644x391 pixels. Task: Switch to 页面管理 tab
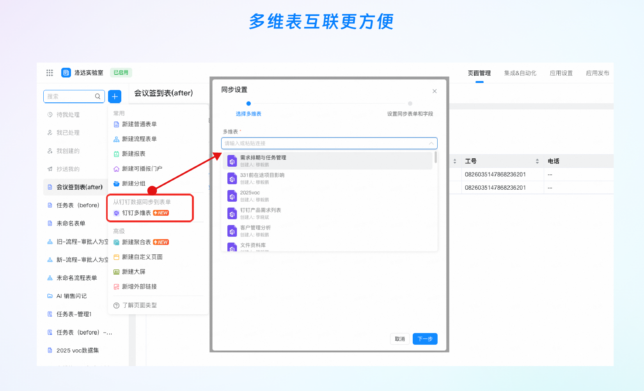[479, 73]
